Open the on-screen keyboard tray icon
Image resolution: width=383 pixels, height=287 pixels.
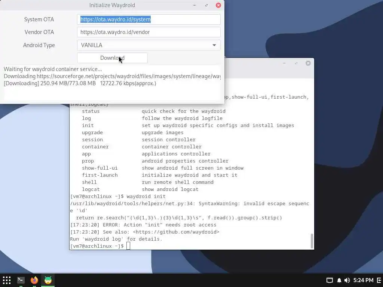330,280
